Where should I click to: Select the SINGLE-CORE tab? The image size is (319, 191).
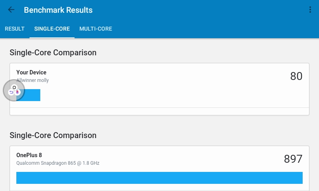tap(52, 29)
